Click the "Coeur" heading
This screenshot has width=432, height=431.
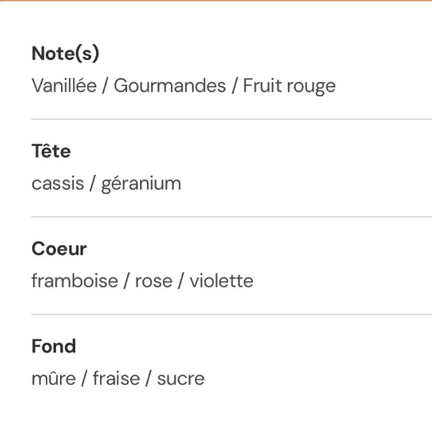[x=59, y=249]
